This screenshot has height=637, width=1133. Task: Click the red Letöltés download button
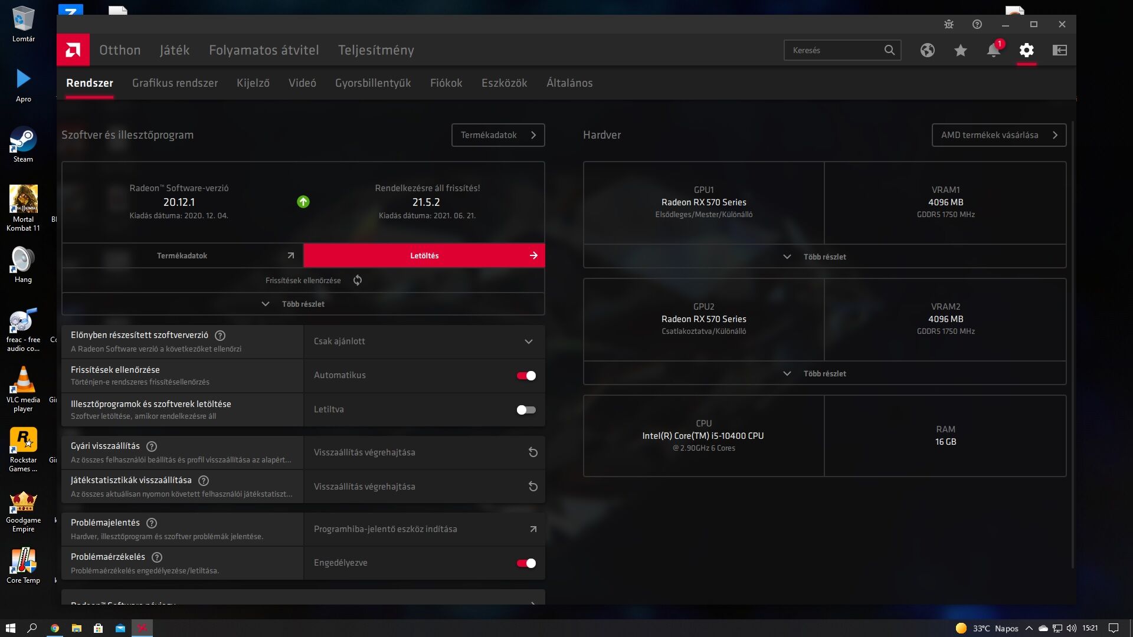(424, 255)
